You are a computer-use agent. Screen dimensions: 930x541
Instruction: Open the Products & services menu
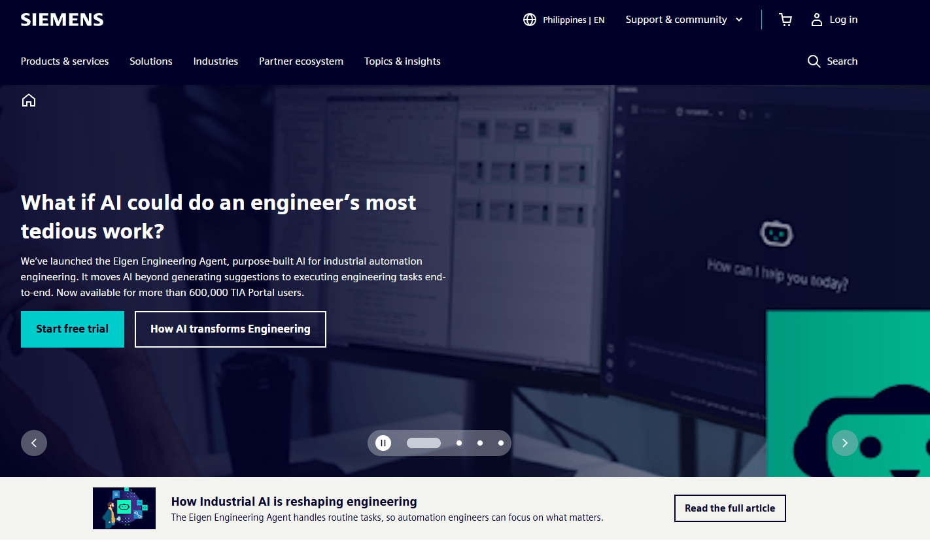pos(65,61)
